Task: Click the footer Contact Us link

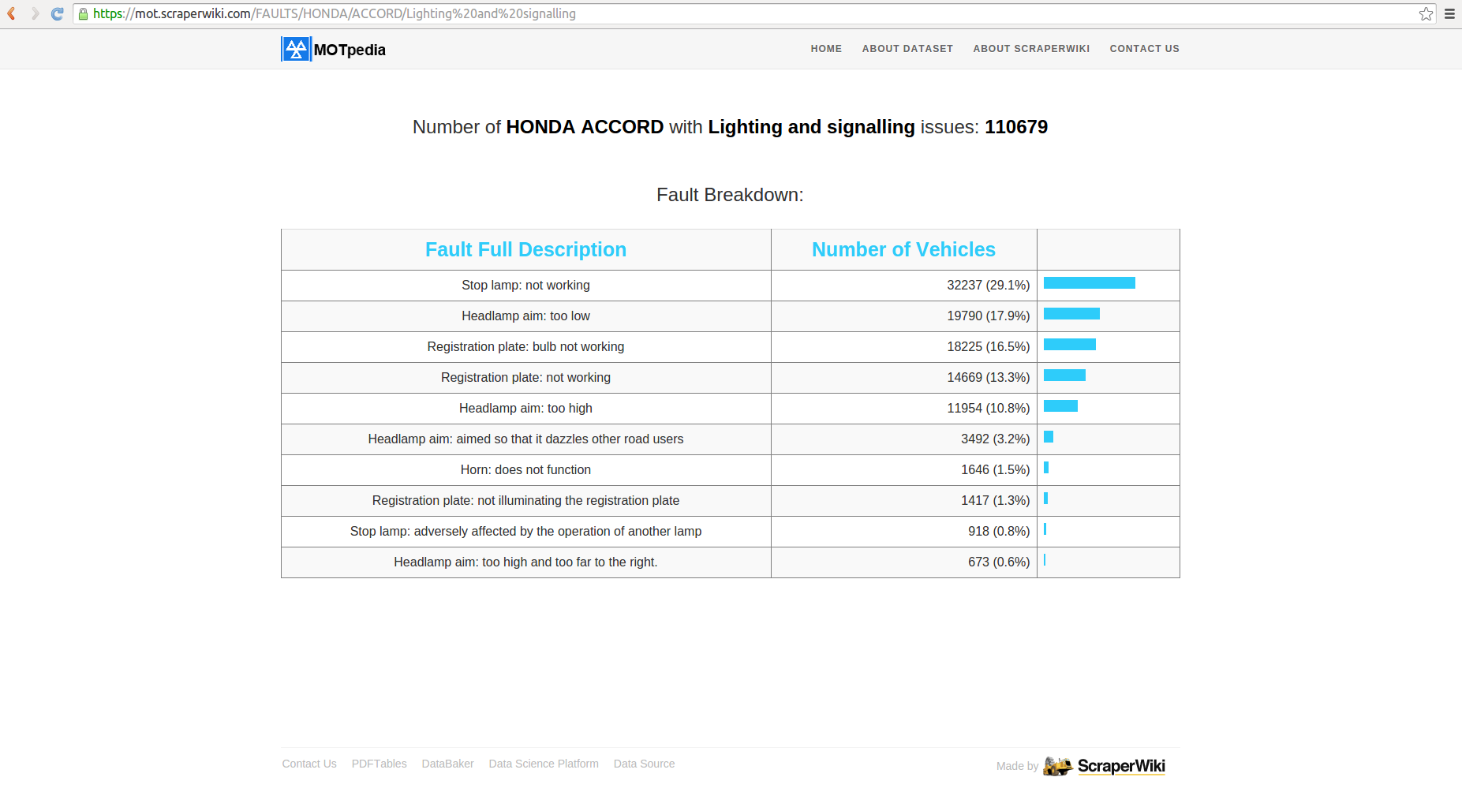Action: coord(309,764)
